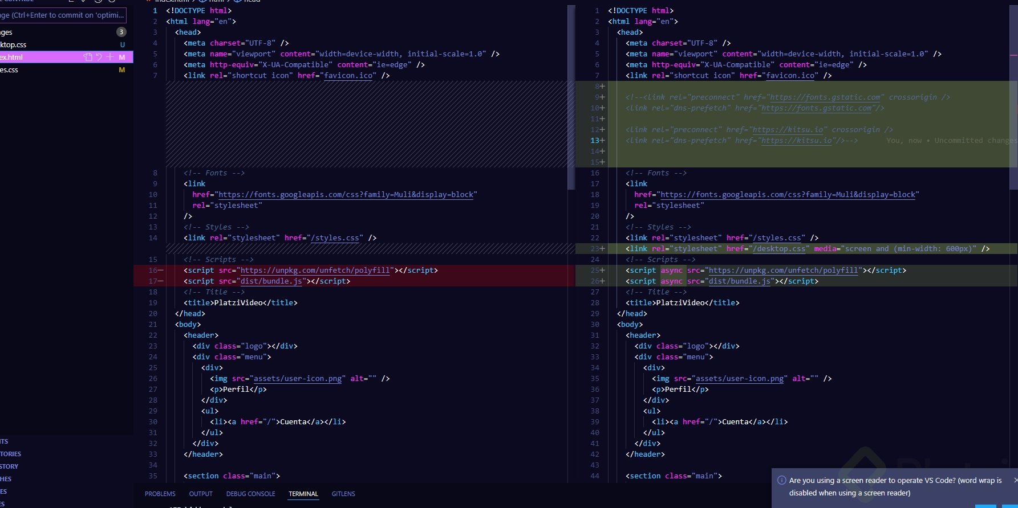1018x508 pixels.
Task: Open the unpkg polyfill URL on added line 25
Action: click(x=783, y=270)
